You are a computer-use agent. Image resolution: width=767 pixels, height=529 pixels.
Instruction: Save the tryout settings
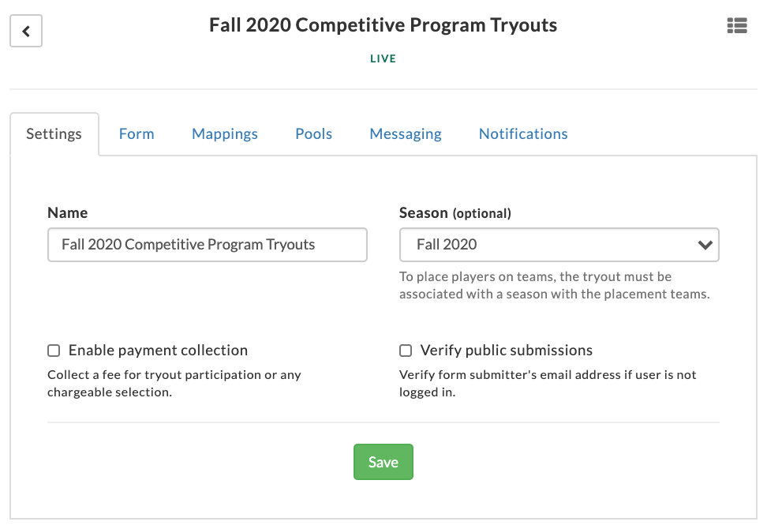coord(383,462)
